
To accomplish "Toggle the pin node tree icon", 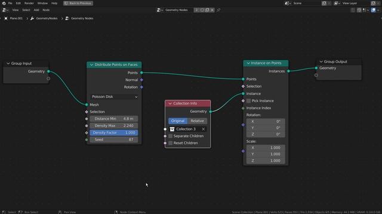I will (218, 10).
